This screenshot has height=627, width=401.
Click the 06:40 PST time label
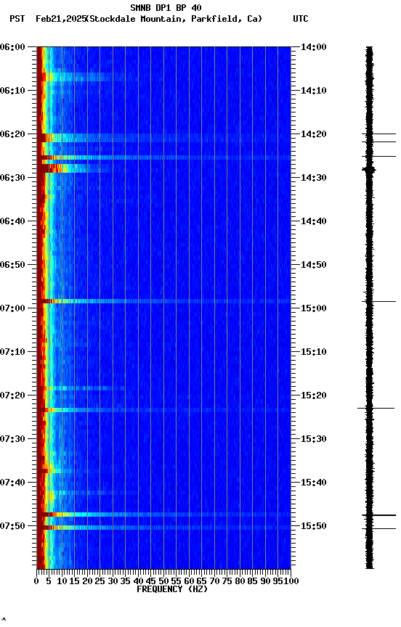(12, 221)
